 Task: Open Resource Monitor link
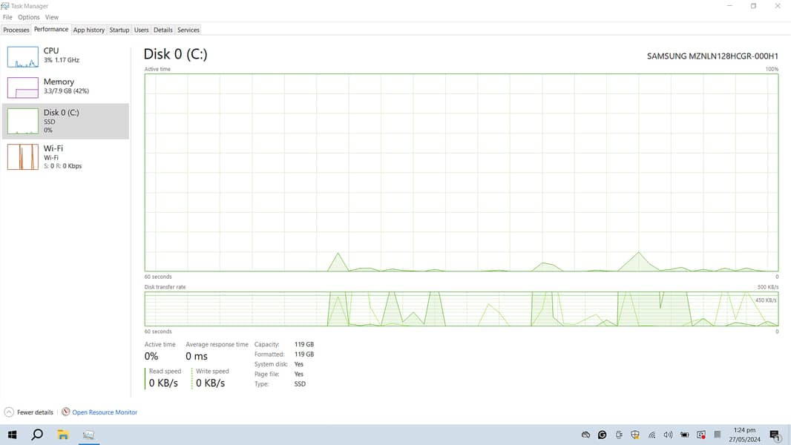[x=104, y=412]
